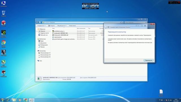Open the address bar history dropdown arrow
Screen dimensions: 181x102
120,22
